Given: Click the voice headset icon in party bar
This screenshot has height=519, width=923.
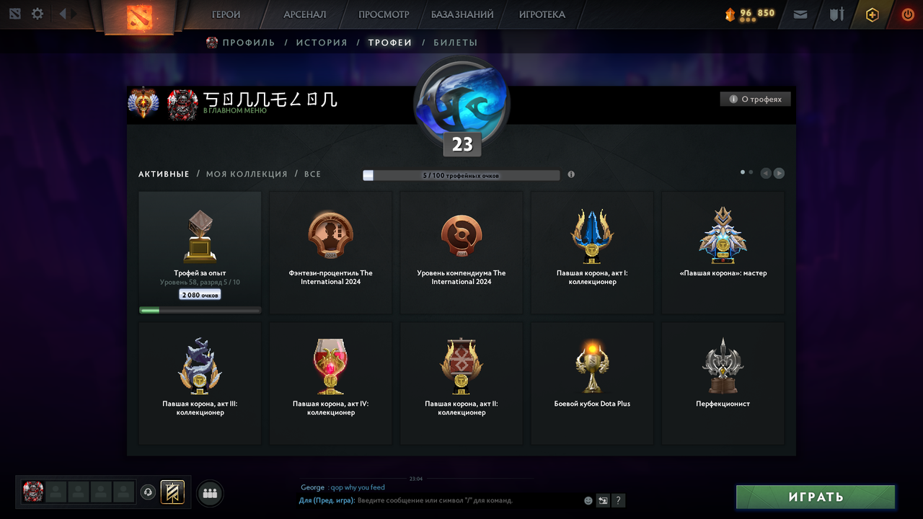Looking at the screenshot, I should [148, 492].
